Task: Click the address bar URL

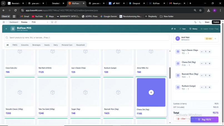Action: [62, 10]
